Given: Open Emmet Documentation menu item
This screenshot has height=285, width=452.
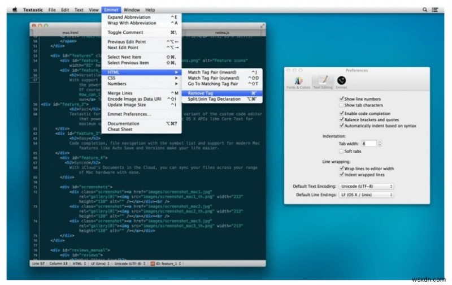Looking at the screenshot, I should 142,123.
